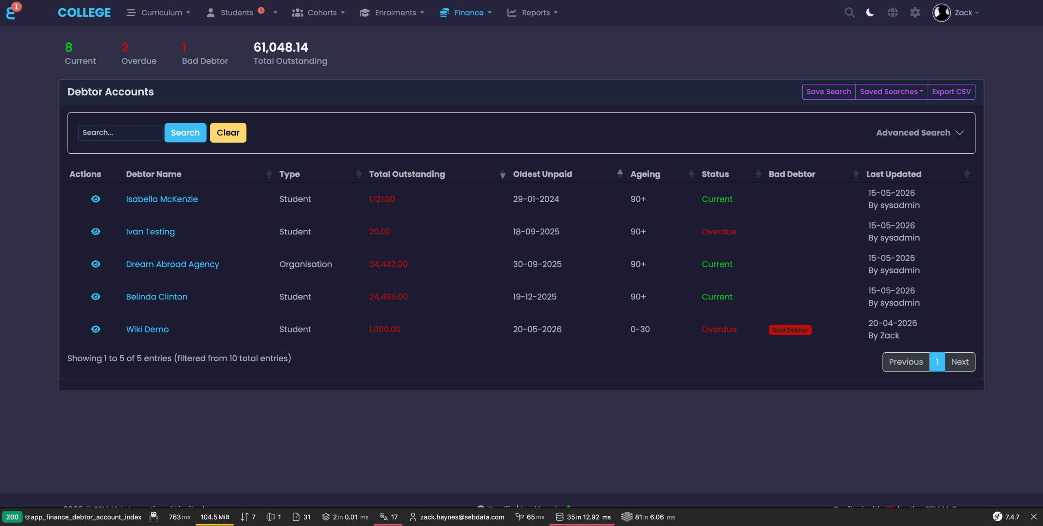Click the app_finance_debtor_account_index route label

tap(83, 517)
